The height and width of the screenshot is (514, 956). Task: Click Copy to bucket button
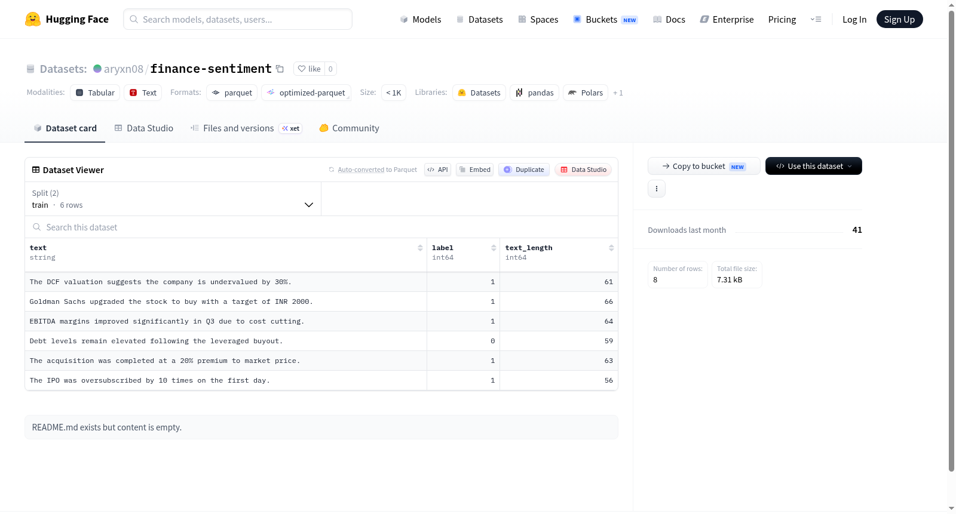[x=704, y=166]
